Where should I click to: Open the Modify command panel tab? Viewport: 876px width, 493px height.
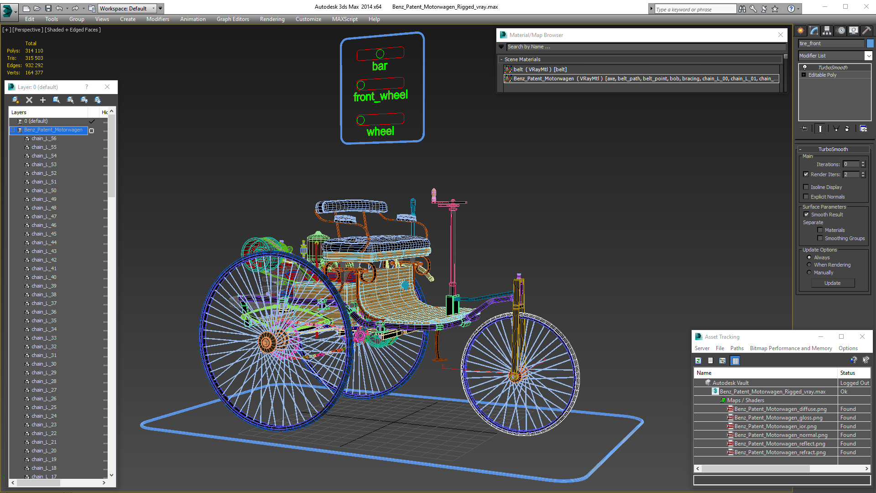814,31
